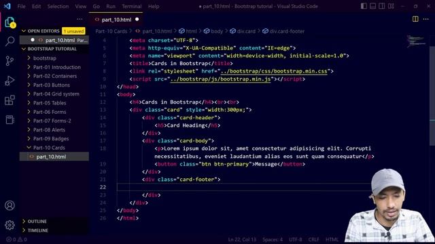Click the unsaved dot in Open Editors row

pos(33,40)
